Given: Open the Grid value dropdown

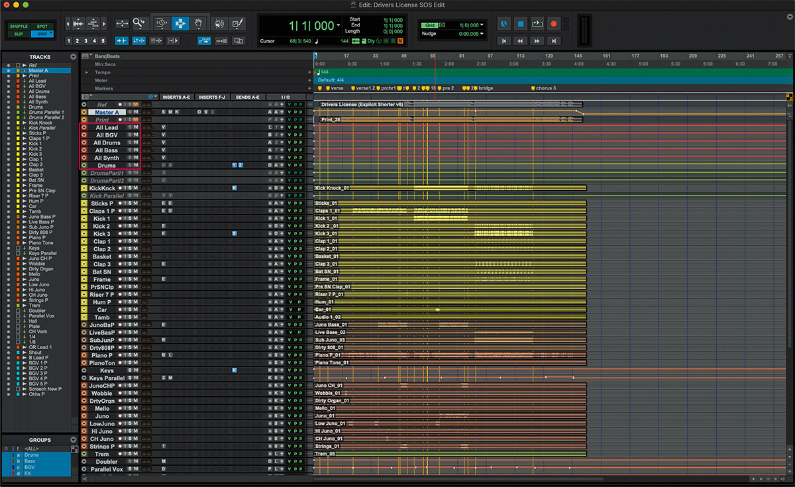Looking at the screenshot, I should (x=482, y=25).
